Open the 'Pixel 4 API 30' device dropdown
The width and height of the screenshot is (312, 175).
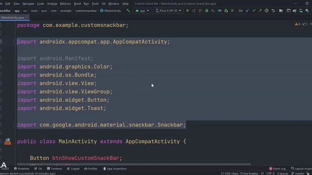coord(168,11)
